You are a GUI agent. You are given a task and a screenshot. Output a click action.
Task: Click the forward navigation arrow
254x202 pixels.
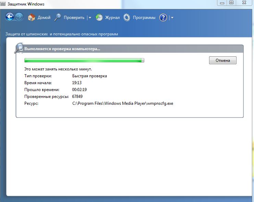click(x=19, y=17)
